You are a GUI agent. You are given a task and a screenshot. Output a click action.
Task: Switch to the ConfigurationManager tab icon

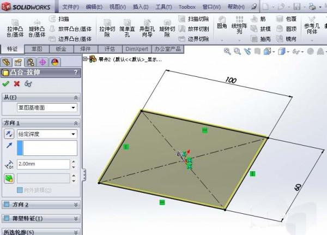[x=31, y=62]
